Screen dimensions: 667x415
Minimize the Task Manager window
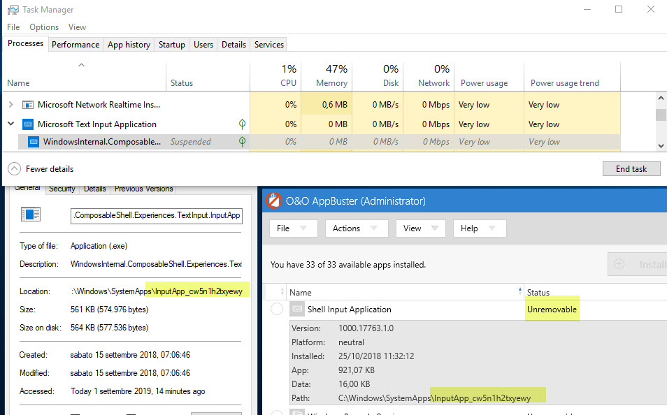coord(587,9)
